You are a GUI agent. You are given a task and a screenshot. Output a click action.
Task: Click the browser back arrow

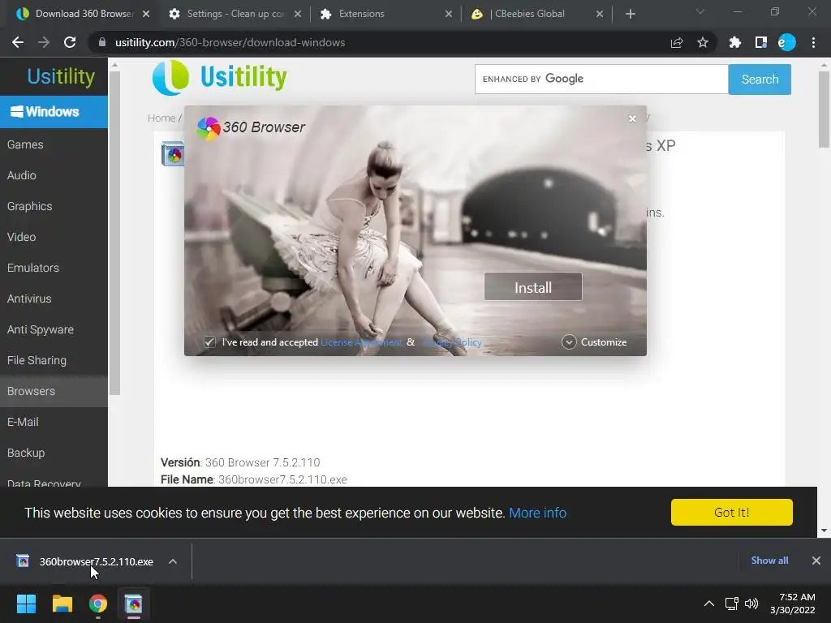(x=18, y=42)
